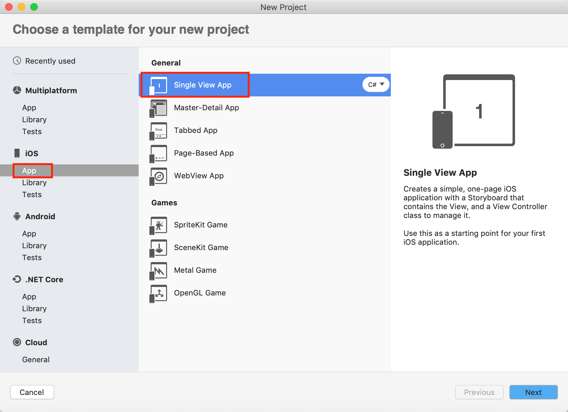Click the Cloud category icon

point(17,342)
